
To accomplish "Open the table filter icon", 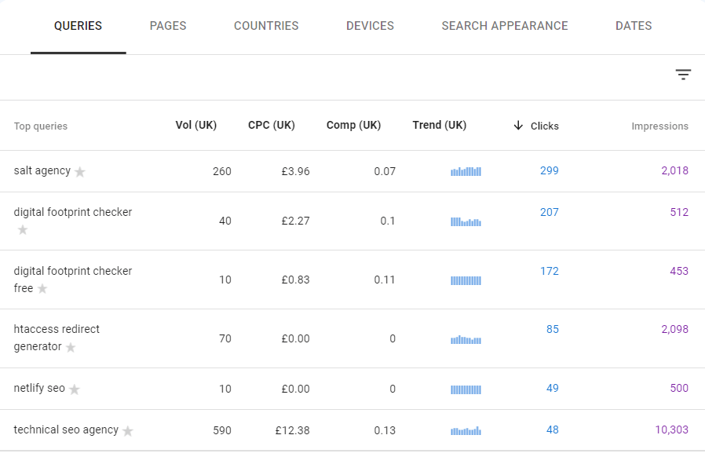I will tap(683, 75).
